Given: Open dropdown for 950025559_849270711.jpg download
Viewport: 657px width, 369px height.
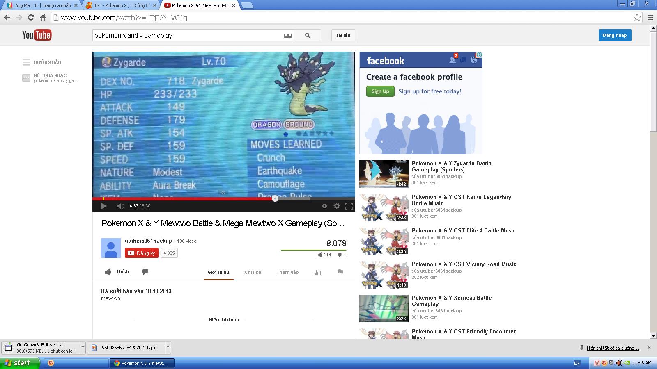Looking at the screenshot, I should click(168, 347).
